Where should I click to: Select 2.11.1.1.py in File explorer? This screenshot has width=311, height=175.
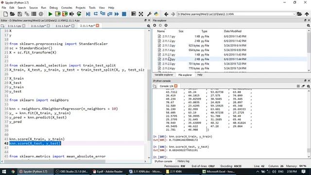pyautogui.click(x=169, y=36)
